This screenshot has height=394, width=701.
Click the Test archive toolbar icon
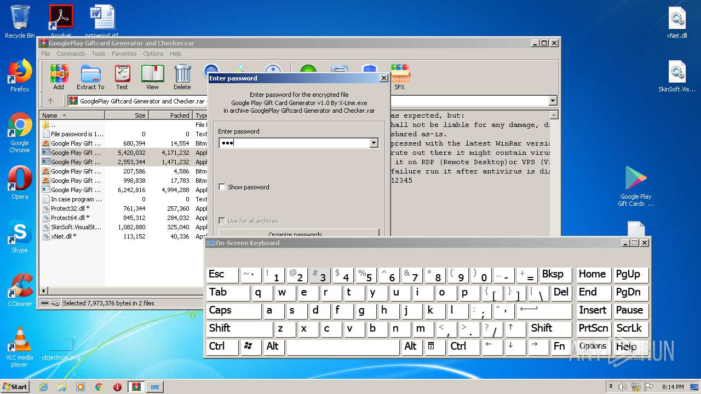122,77
